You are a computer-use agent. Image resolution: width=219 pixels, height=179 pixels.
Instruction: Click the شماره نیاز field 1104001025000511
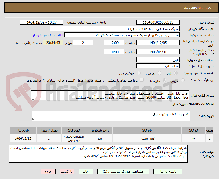[158, 22]
